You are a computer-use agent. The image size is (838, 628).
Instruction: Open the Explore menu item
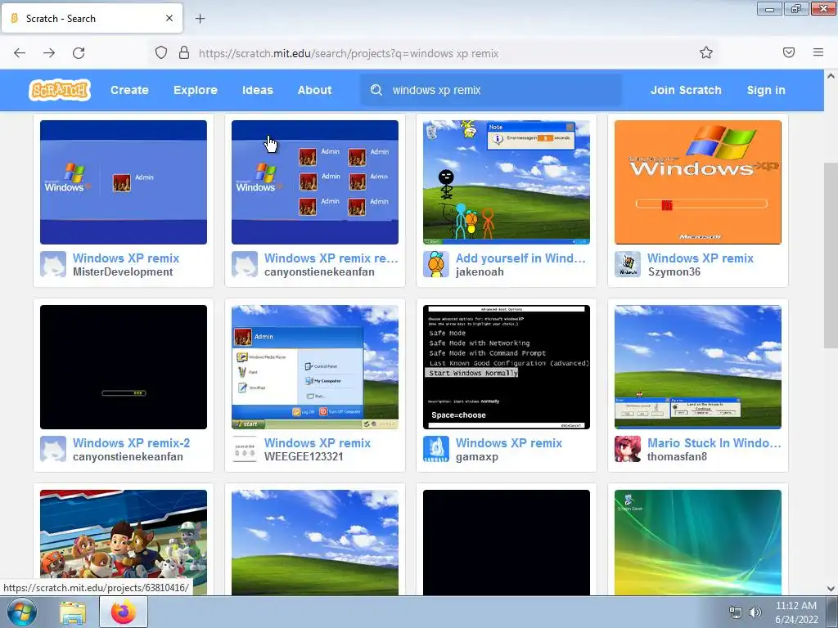pos(196,90)
